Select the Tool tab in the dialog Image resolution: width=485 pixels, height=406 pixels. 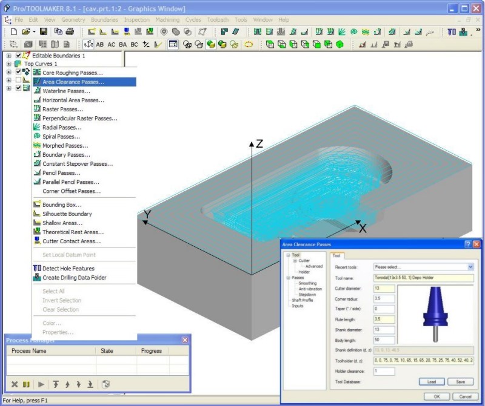(336, 255)
